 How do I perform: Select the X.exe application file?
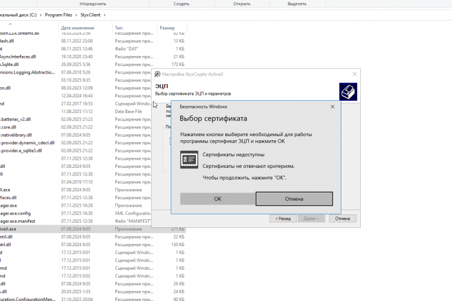[x=5, y=190]
